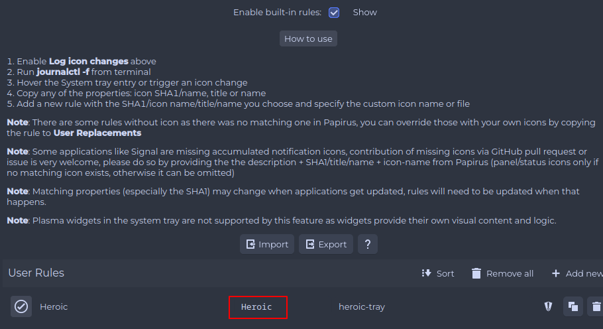Image resolution: width=603 pixels, height=329 pixels.
Task: Click the User Rules section header
Action: click(x=36, y=273)
